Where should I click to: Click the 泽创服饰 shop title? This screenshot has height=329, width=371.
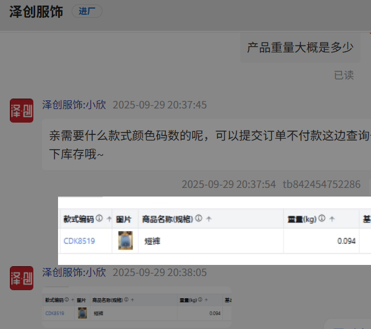tap(36, 12)
